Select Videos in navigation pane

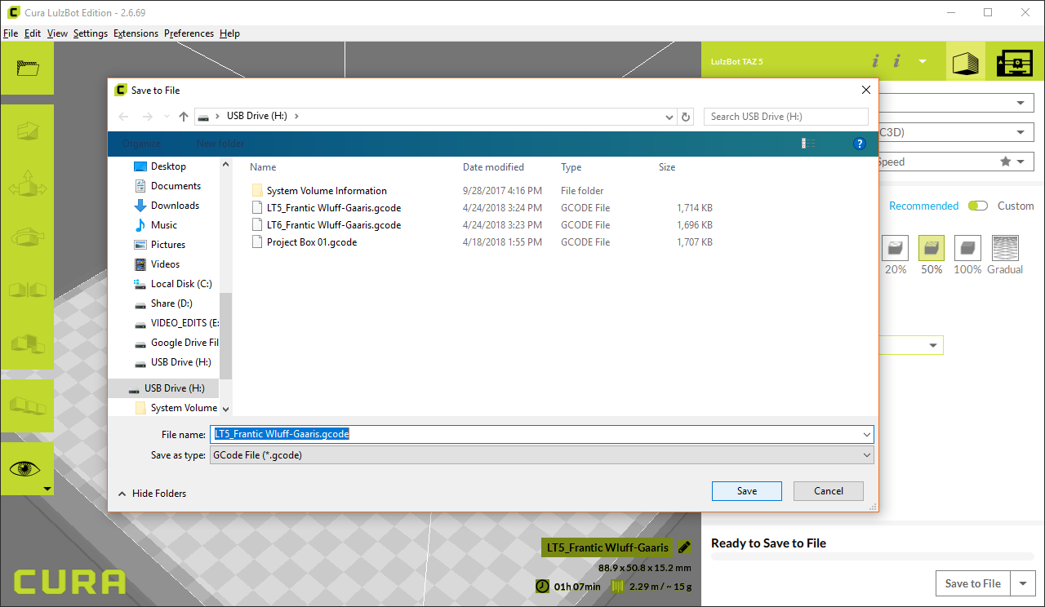coord(165,264)
